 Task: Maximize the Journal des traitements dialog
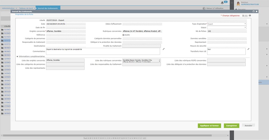point(254,11)
